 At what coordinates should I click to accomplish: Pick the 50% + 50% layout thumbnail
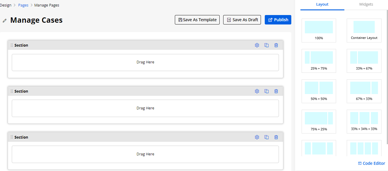coord(319,91)
